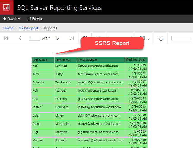Select email ken0@adventure-works.com
This screenshot has width=193, height=148.
(x=101, y=67)
